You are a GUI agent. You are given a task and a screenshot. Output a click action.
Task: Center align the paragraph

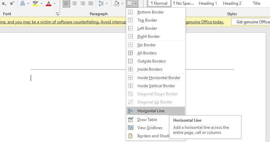pyautogui.click(x=75, y=3)
